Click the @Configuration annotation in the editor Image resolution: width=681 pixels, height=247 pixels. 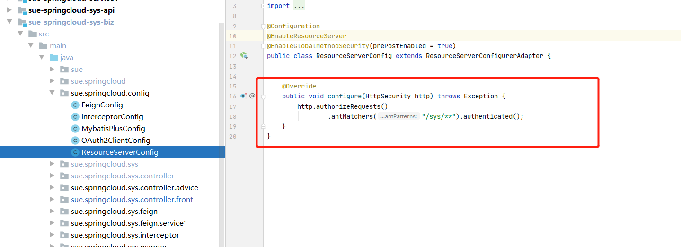click(293, 26)
